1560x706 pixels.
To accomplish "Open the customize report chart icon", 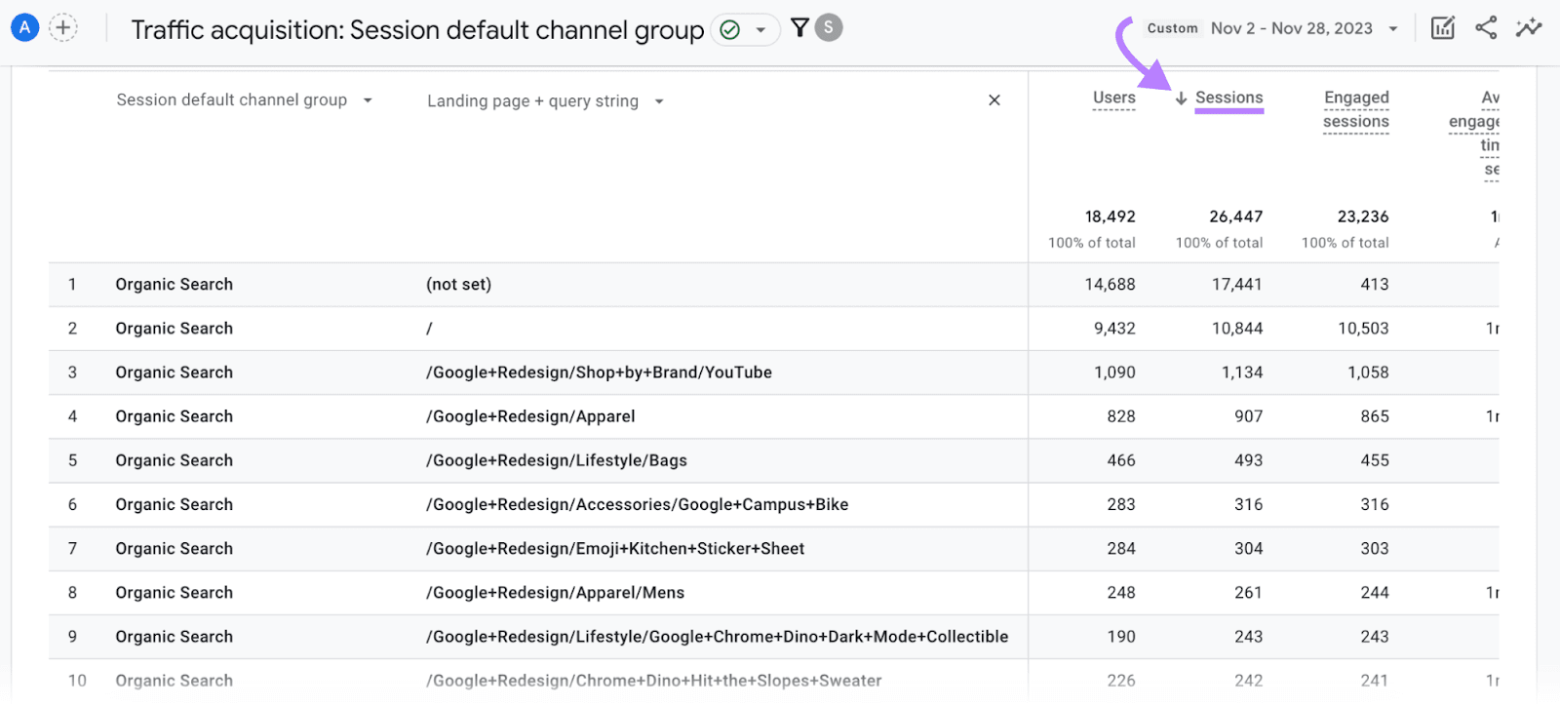I will tap(1442, 28).
